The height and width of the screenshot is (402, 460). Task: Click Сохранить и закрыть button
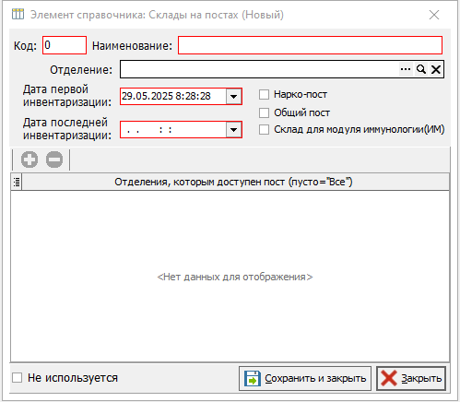[305, 378]
